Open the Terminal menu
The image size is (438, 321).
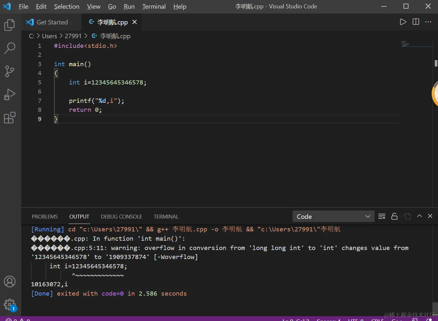pos(154,6)
